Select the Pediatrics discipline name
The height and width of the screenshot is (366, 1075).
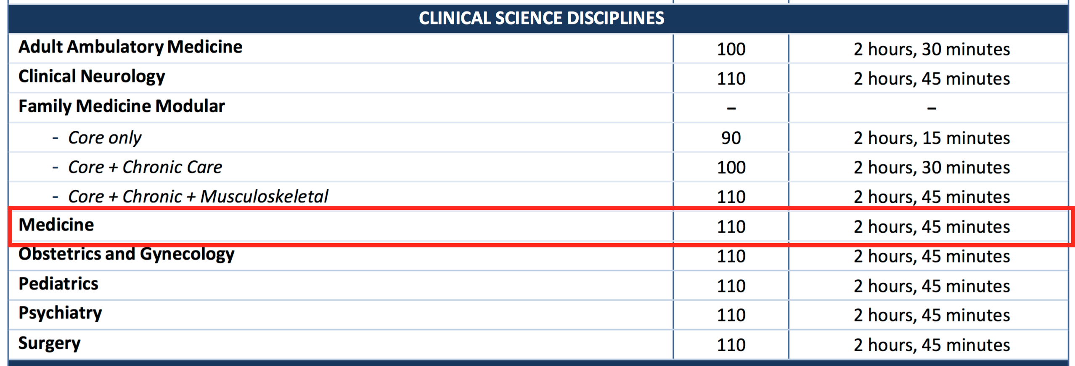pyautogui.click(x=58, y=284)
